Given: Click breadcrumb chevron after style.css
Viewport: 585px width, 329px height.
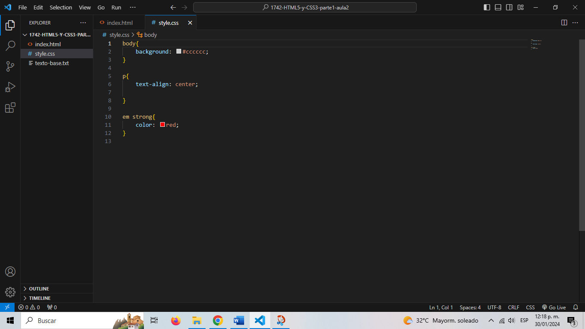Looking at the screenshot, I should click(x=133, y=35).
